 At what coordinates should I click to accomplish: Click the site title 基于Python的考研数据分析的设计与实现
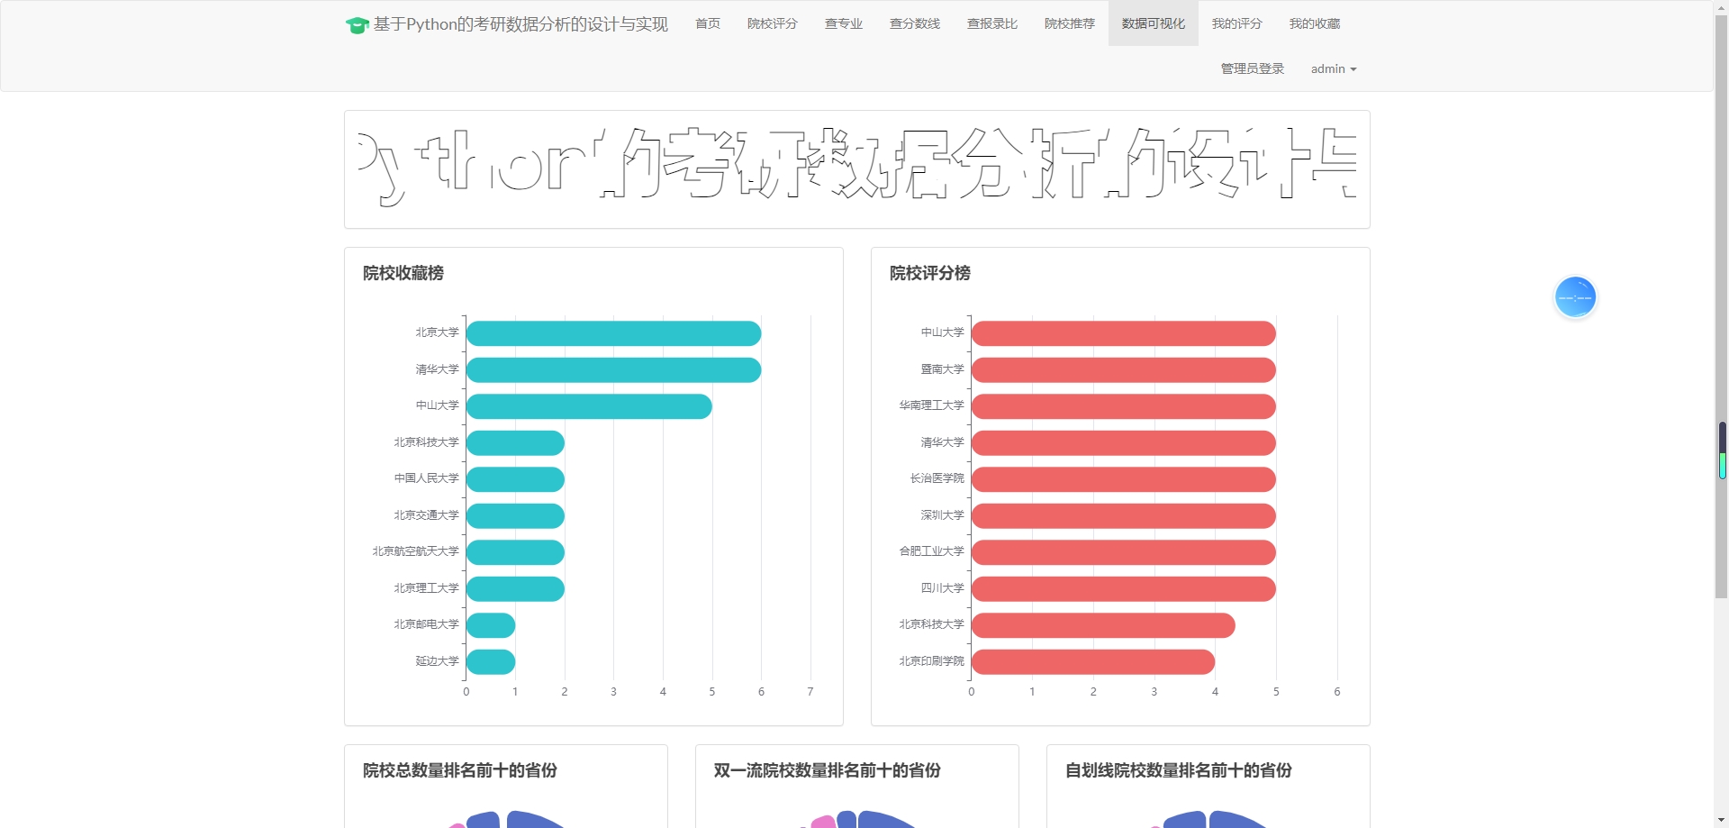521,24
